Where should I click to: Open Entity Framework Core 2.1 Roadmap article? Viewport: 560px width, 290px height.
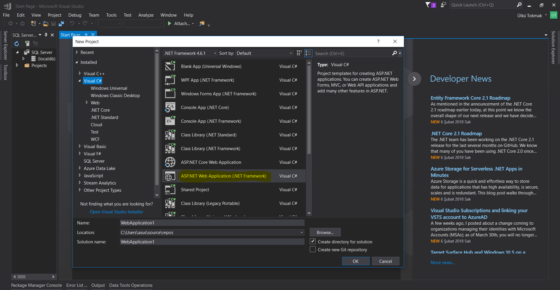[x=470, y=98]
